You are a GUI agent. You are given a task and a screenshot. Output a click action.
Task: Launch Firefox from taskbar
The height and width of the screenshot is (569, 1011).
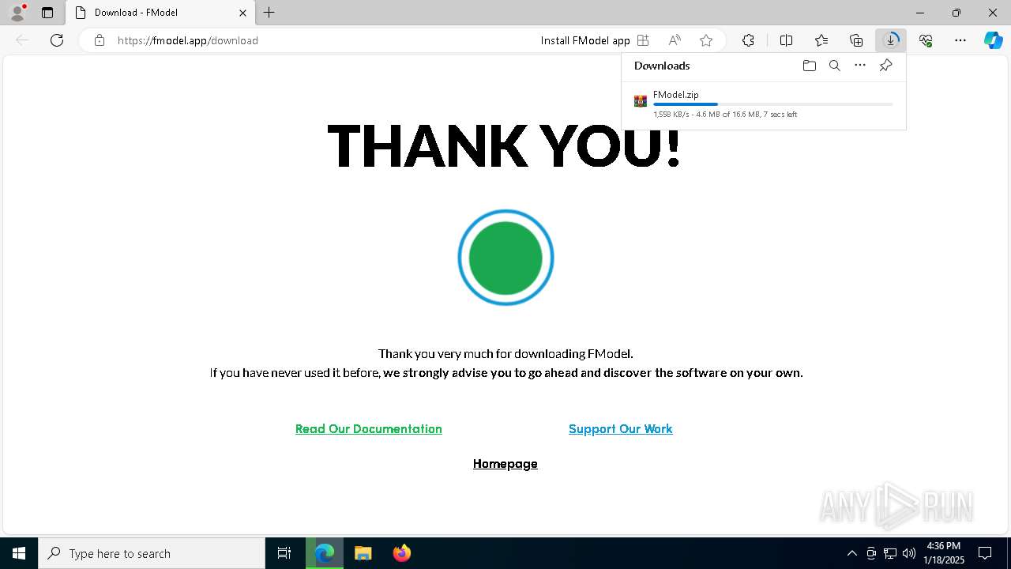402,553
